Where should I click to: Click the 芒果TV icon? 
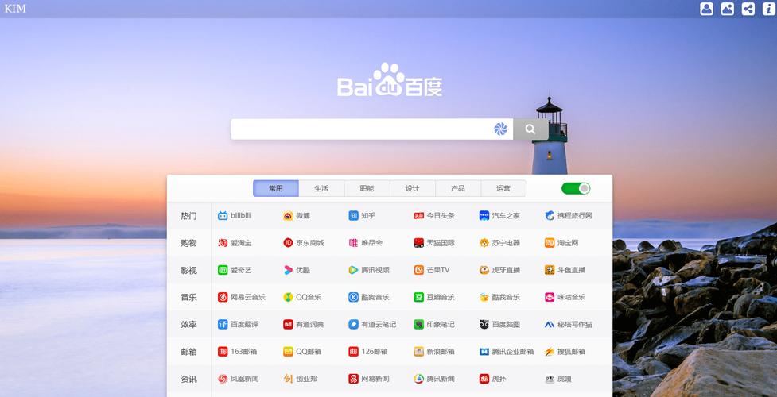click(419, 270)
